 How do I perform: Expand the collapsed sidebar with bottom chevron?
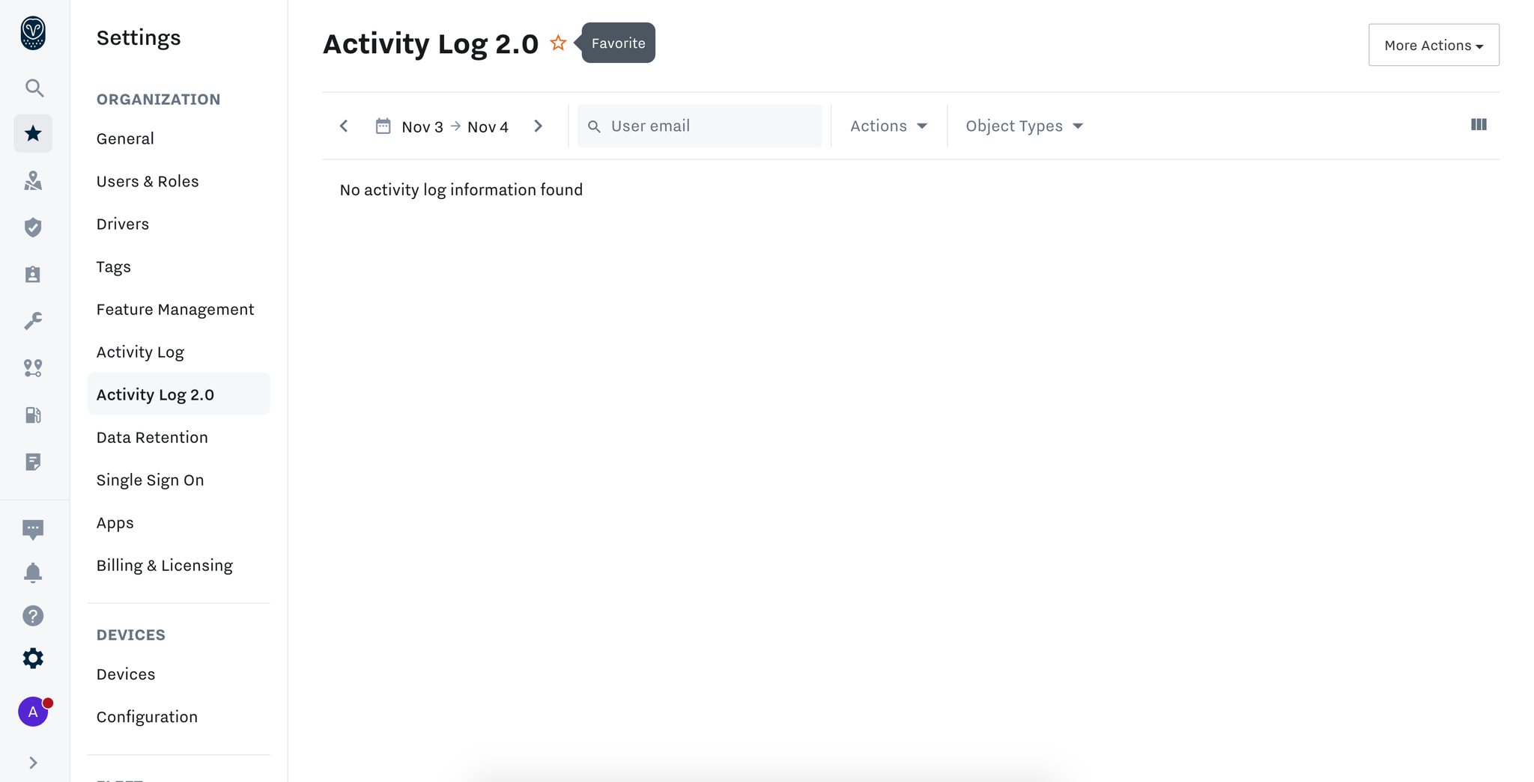33,763
